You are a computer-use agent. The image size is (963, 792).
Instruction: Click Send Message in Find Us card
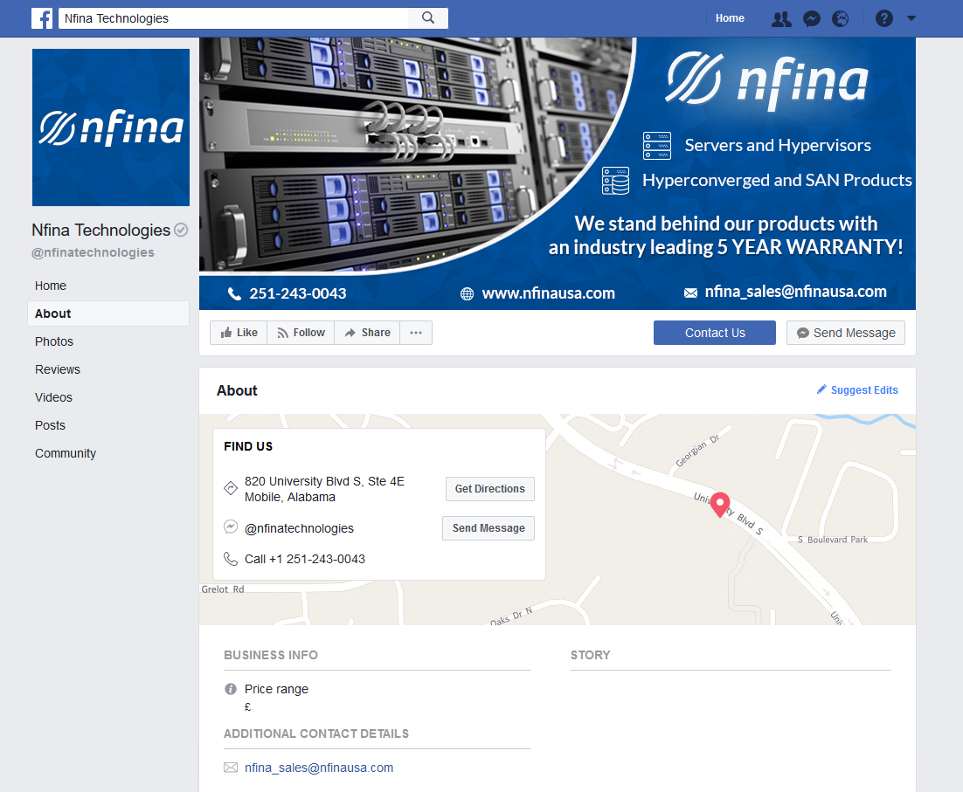(488, 528)
